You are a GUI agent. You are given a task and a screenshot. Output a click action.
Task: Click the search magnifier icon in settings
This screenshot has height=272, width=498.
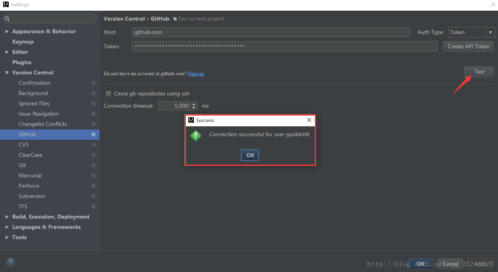click(7, 19)
